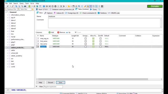This screenshot has width=168, height=94.
Task: Open the Host: 127.0.0.1 tab
Action: point(42,9)
